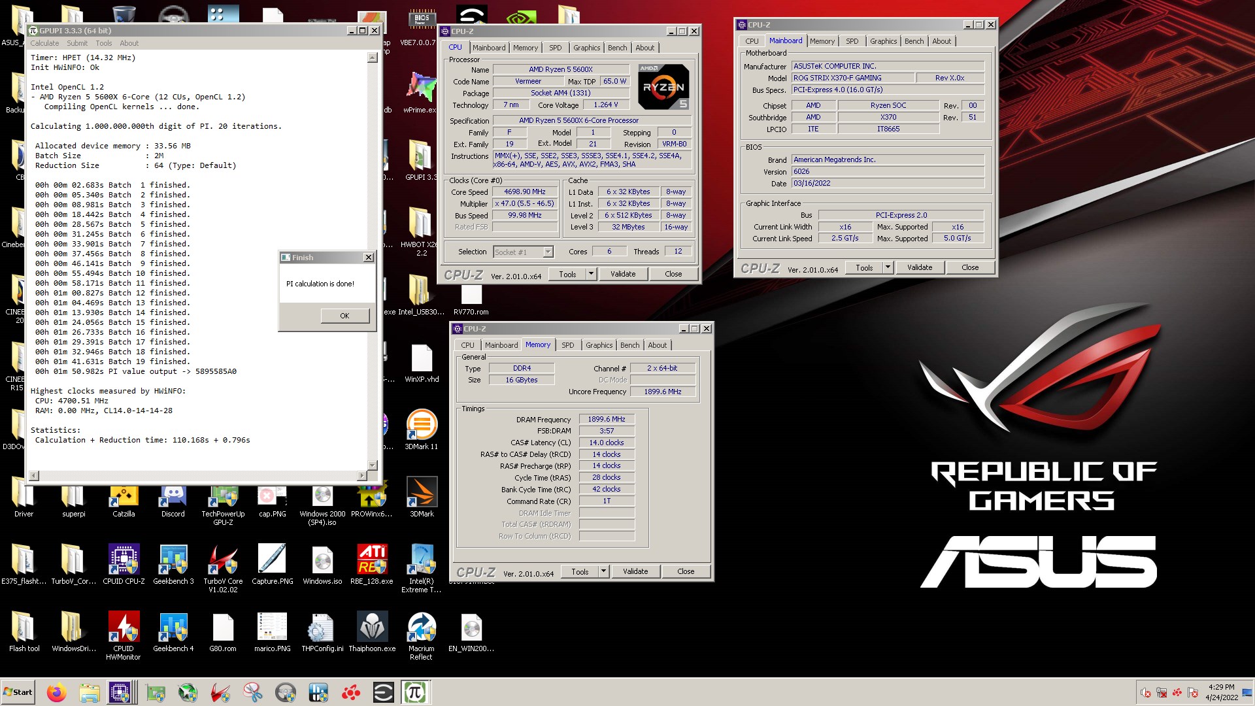Open the Calculate menu in GPUPI
Screen dimensions: 1255x706
pyautogui.click(x=44, y=43)
